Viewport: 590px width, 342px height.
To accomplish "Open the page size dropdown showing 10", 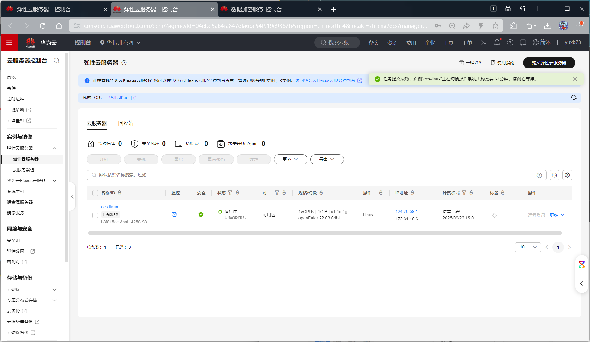I will 528,247.
